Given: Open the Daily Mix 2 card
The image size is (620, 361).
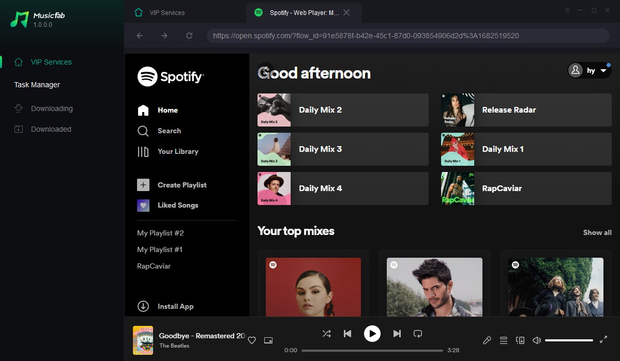Looking at the screenshot, I should point(343,110).
